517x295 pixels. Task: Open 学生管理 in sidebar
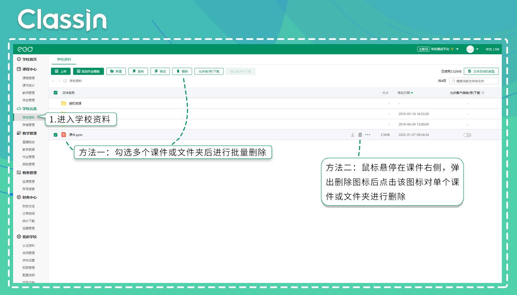click(x=29, y=100)
